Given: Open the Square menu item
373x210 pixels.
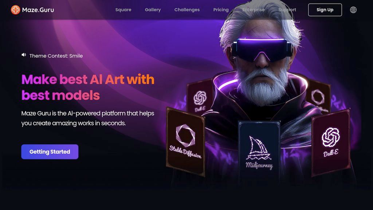Looking at the screenshot, I should 123,10.
